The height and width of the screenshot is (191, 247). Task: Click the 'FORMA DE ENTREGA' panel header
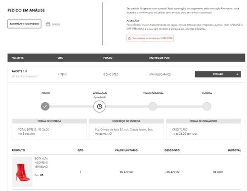click(x=49, y=121)
